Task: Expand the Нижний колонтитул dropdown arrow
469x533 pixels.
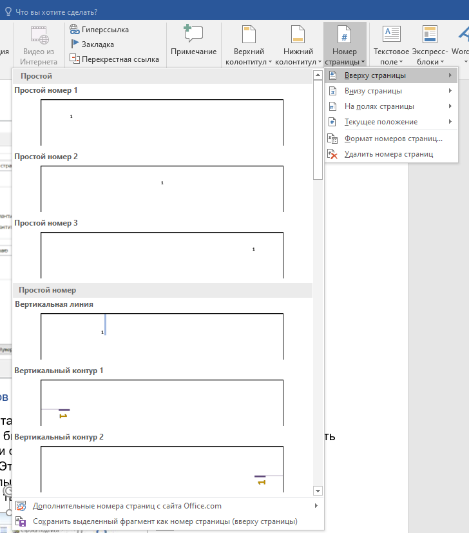Action: click(320, 62)
